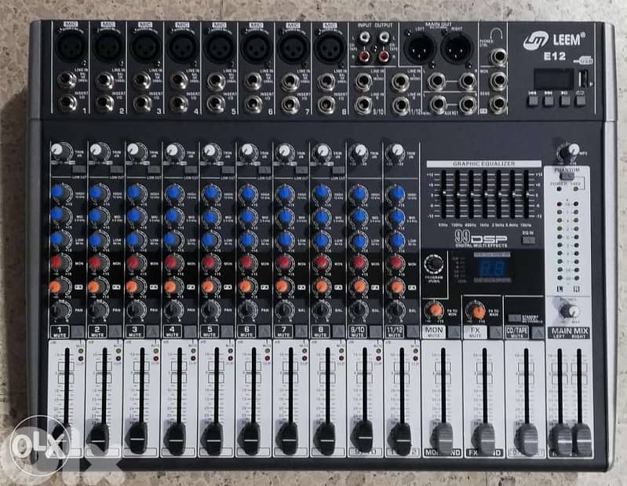Screen dimensions: 627x486
Task: Toggle the EQ IN button
Action: 528,239
